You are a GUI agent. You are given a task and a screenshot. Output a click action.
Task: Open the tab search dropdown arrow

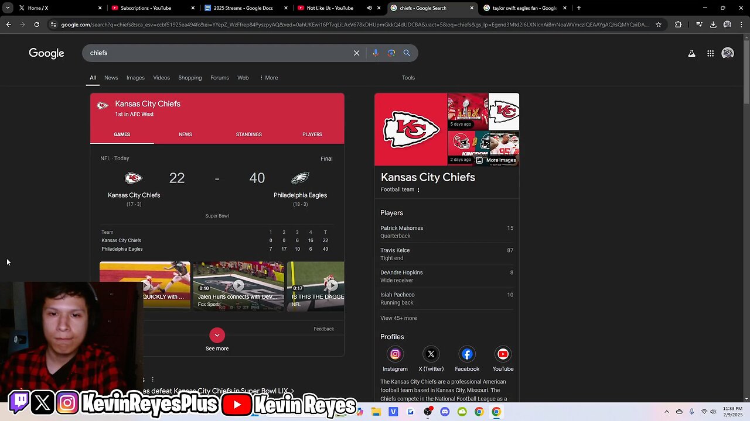coord(8,8)
